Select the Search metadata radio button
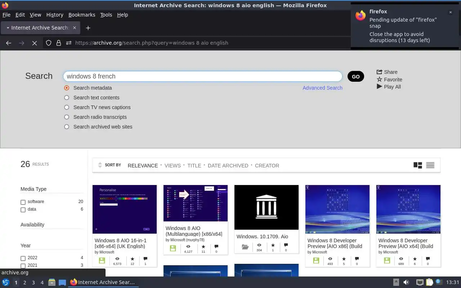Viewport: 461px width, 288px height. click(x=67, y=88)
